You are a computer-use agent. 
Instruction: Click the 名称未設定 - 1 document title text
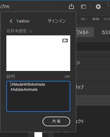point(19,31)
